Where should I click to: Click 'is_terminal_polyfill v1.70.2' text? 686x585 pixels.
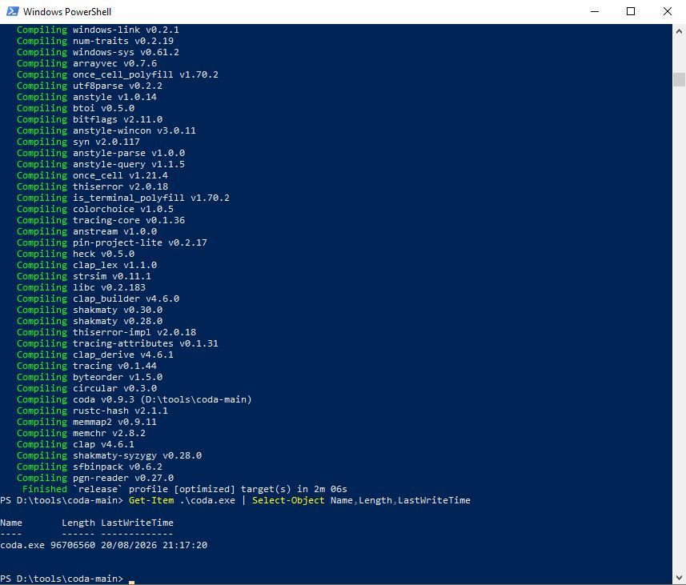coord(151,198)
